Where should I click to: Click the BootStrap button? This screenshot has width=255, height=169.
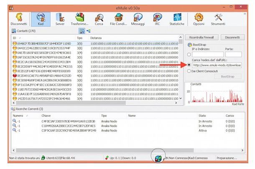pyautogui.click(x=228, y=77)
